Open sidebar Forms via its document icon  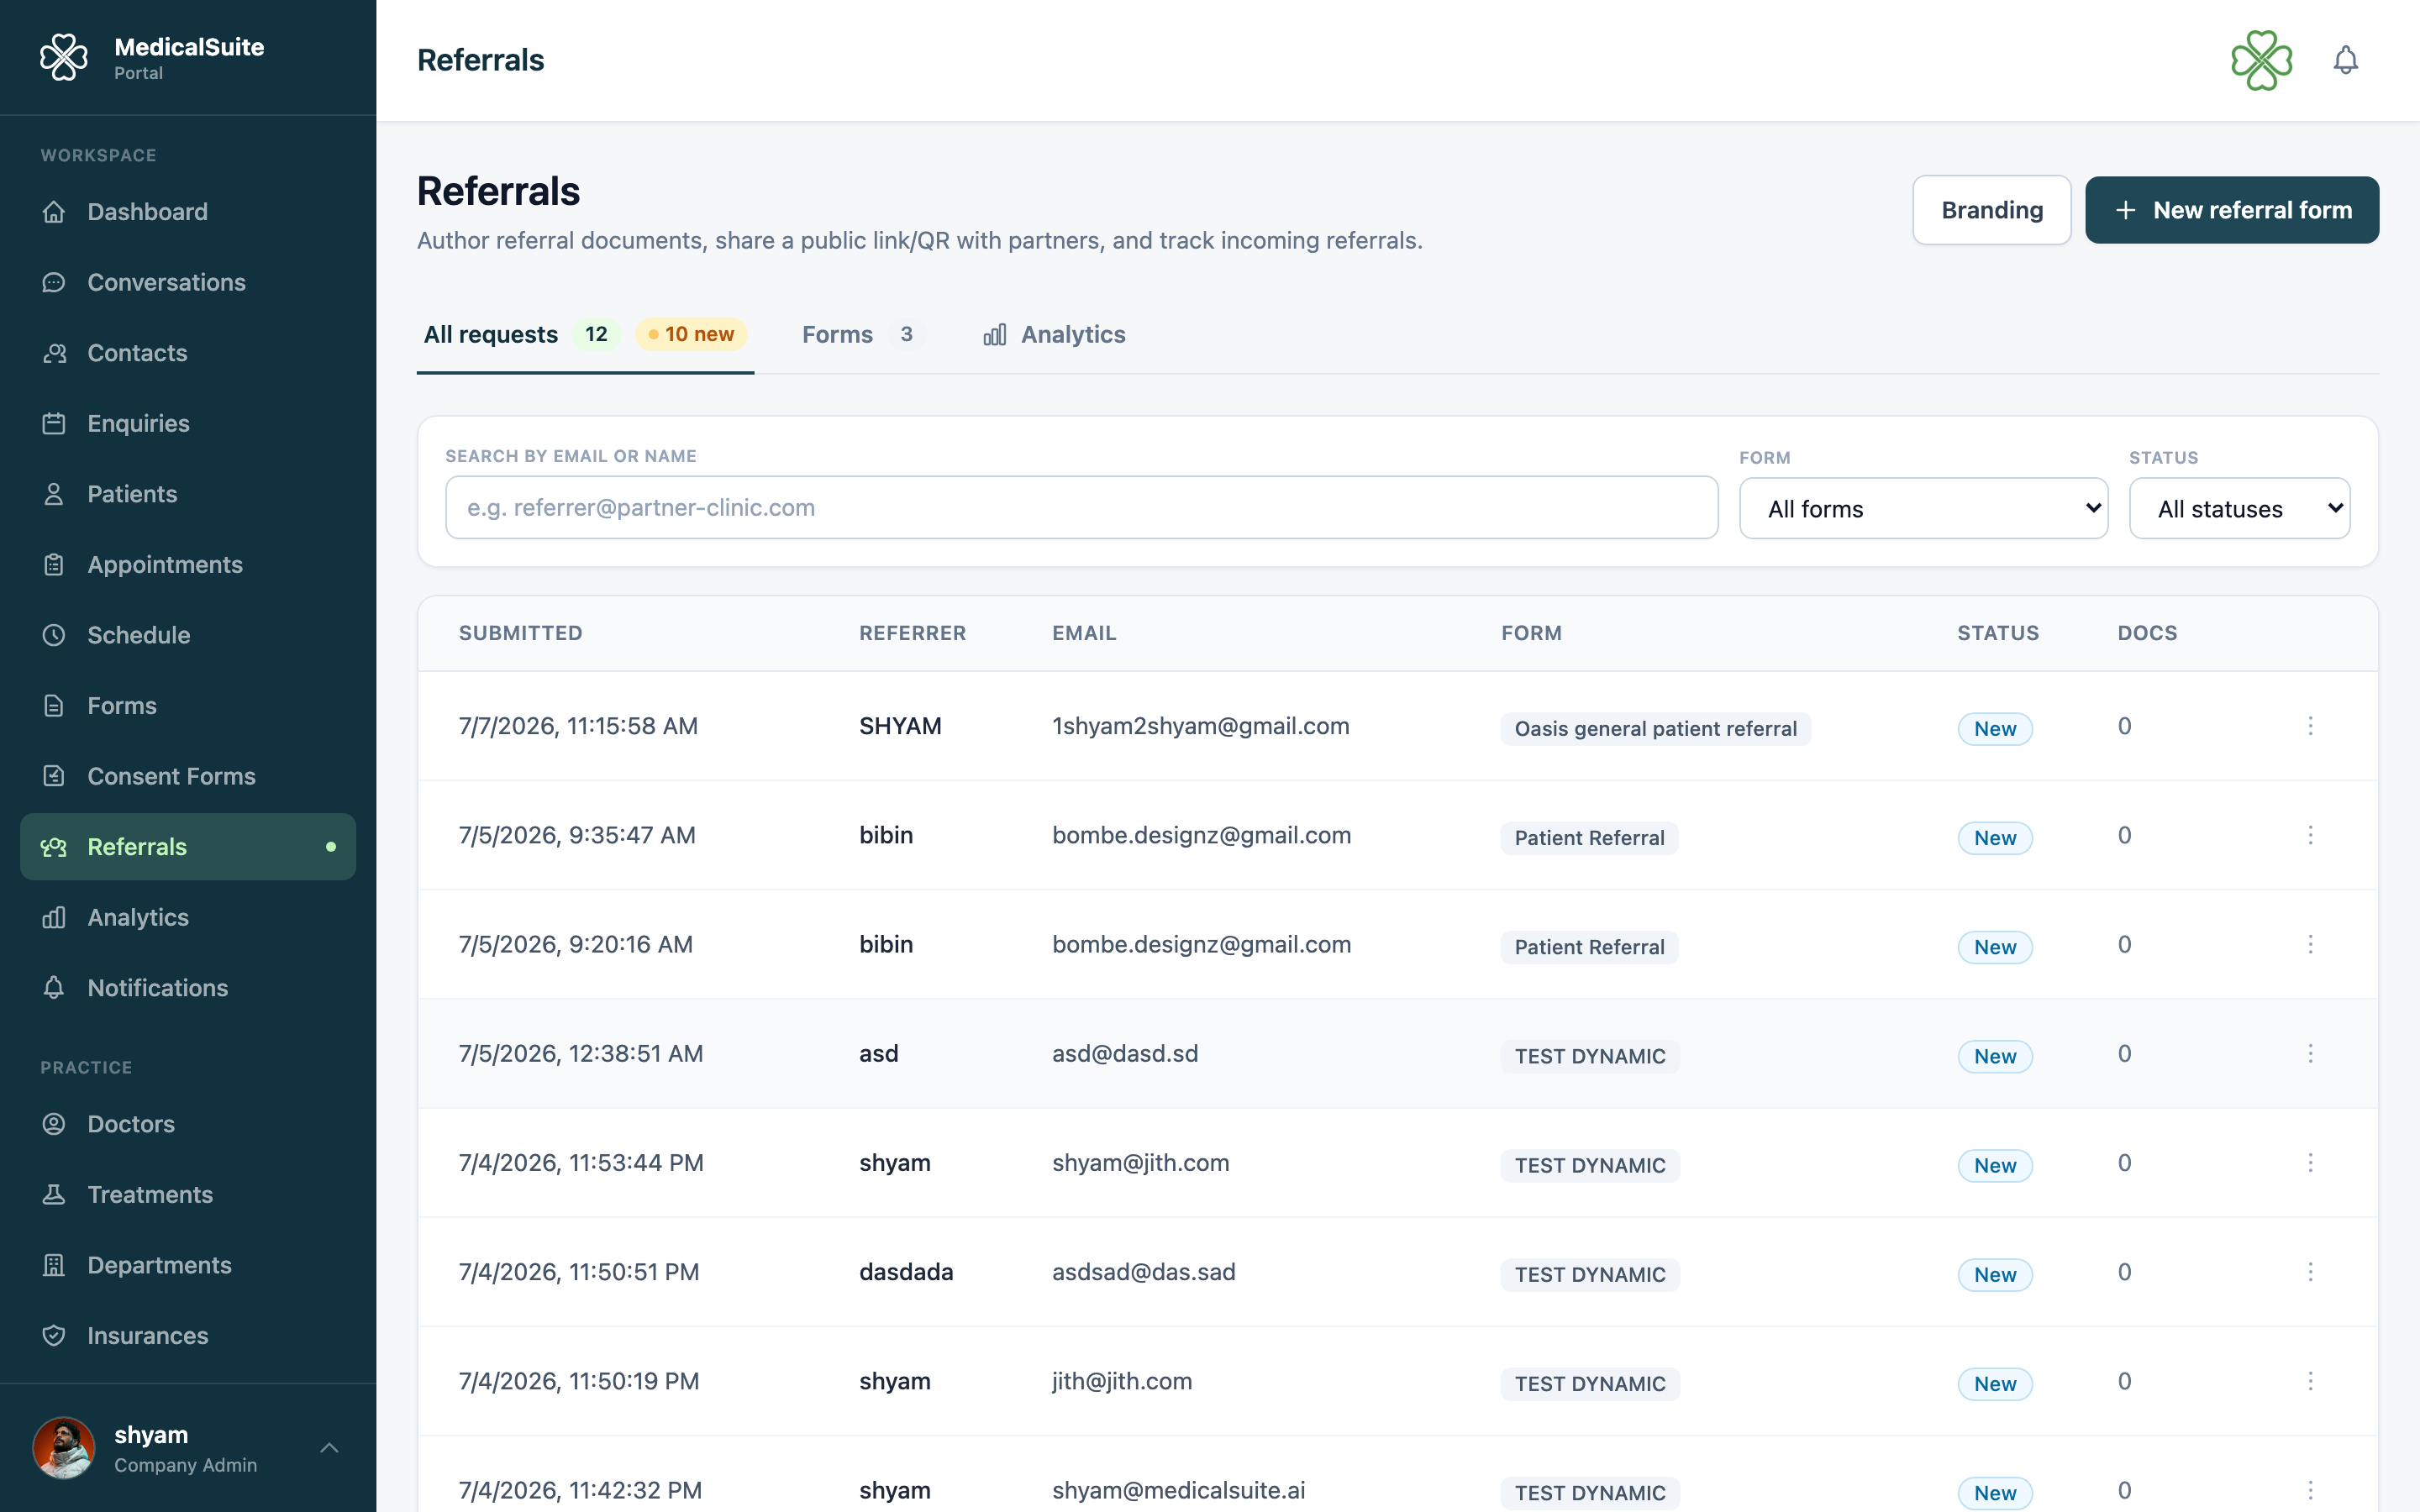[x=54, y=705]
